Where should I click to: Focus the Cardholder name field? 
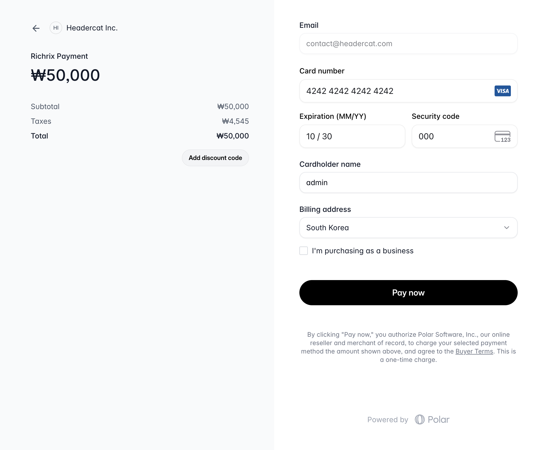[408, 183]
